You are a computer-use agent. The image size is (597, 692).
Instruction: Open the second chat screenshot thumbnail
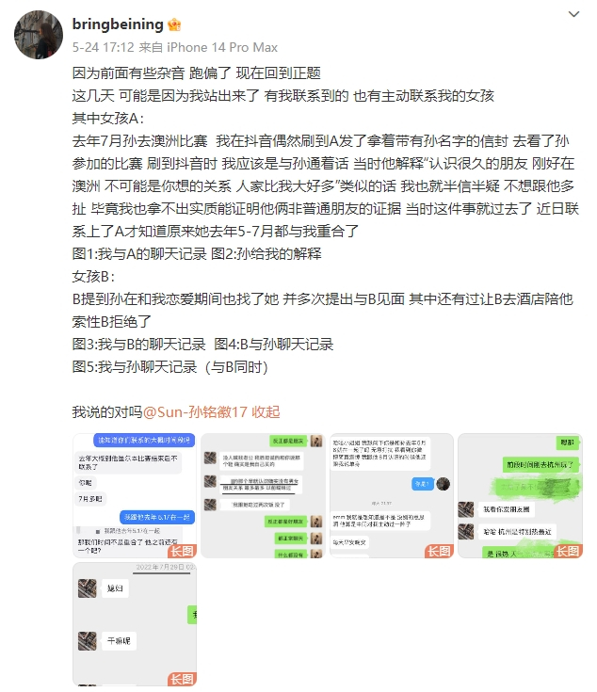[x=263, y=495]
